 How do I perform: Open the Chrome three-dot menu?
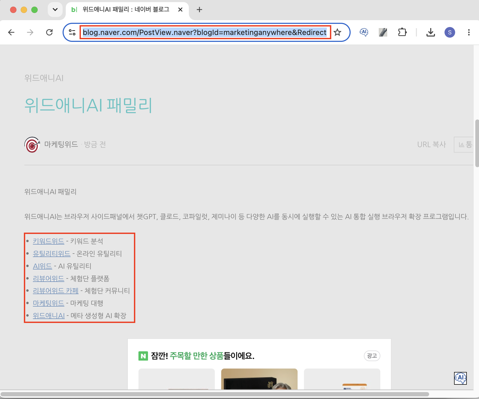(469, 32)
